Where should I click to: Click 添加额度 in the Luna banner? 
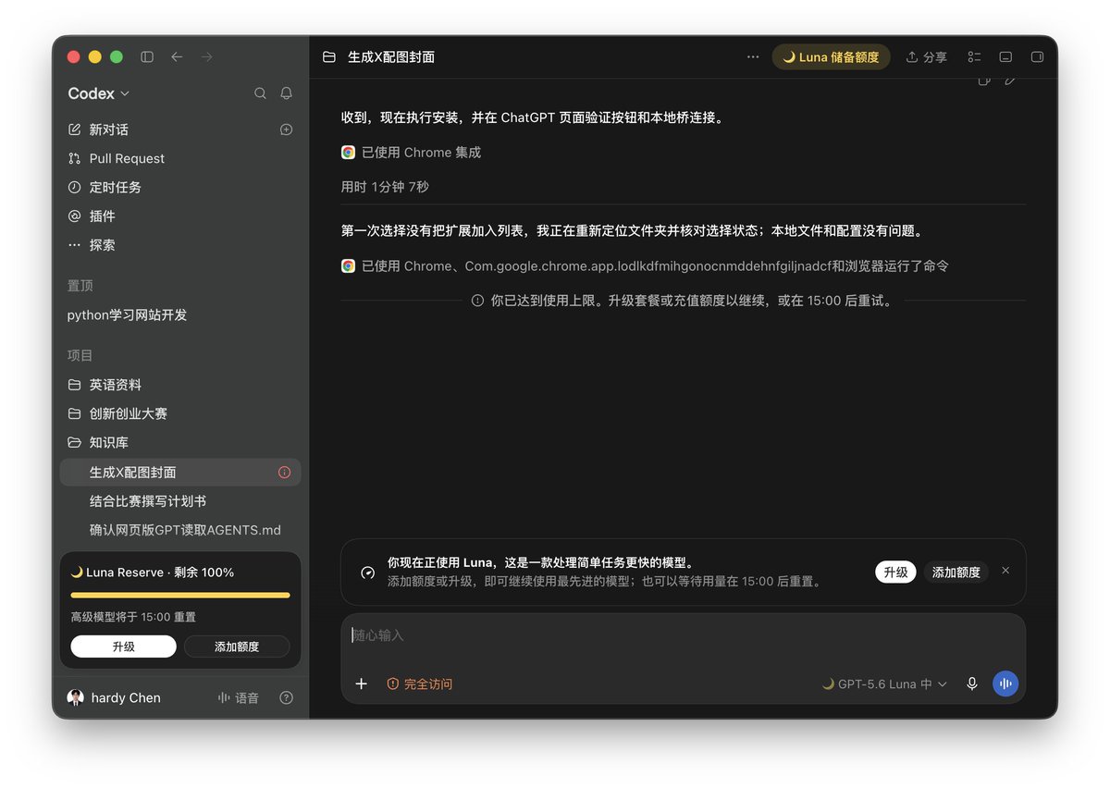[956, 572]
